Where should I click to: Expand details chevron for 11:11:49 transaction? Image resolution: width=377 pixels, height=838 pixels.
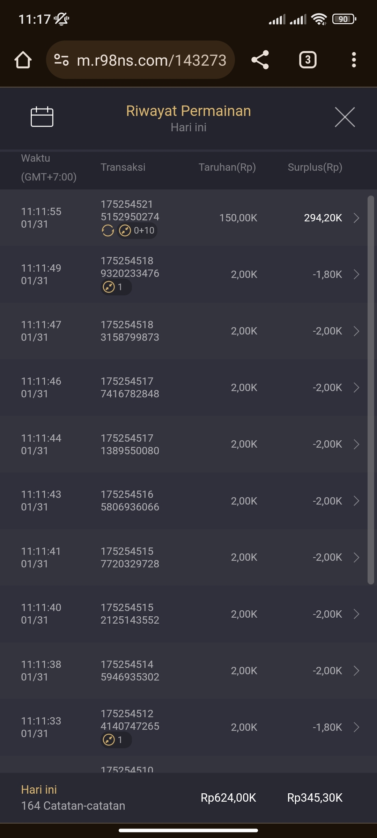(356, 274)
